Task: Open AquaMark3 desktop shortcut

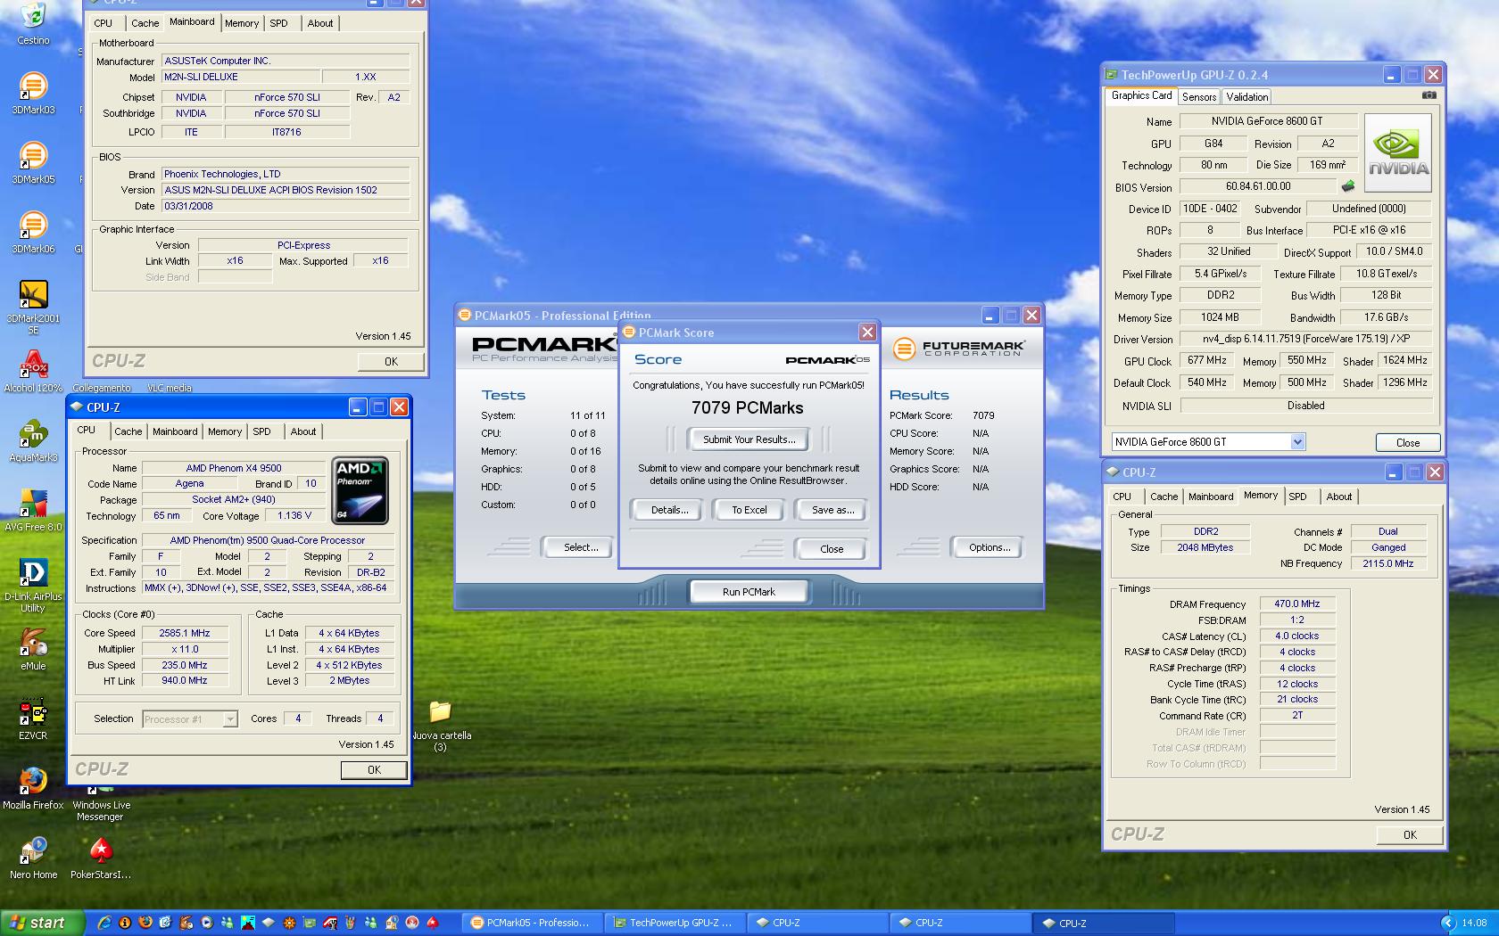Action: coord(33,439)
